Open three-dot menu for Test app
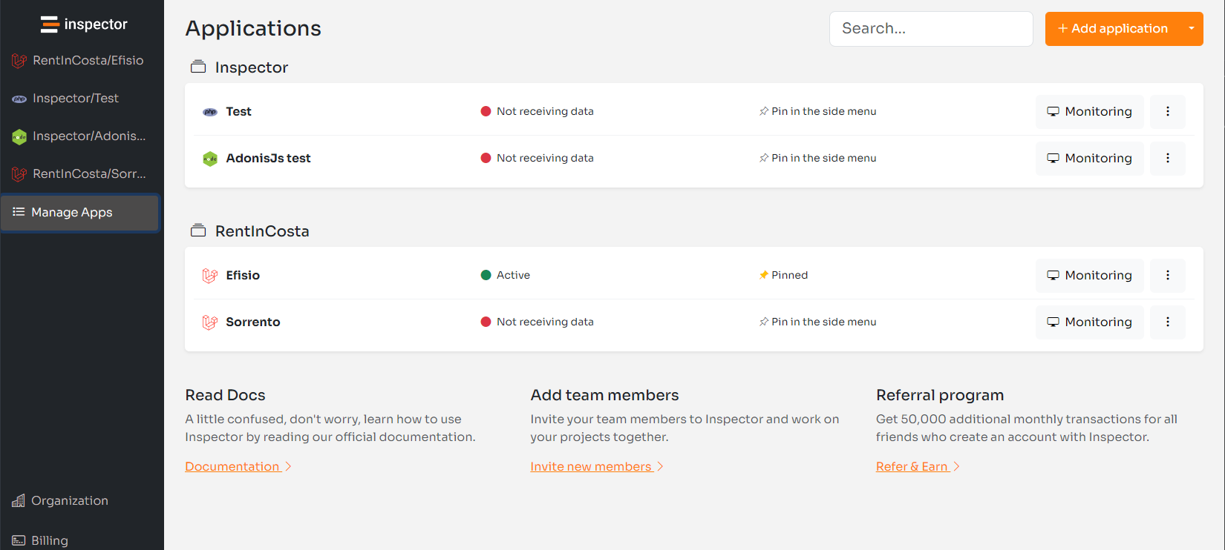 pyautogui.click(x=1167, y=111)
